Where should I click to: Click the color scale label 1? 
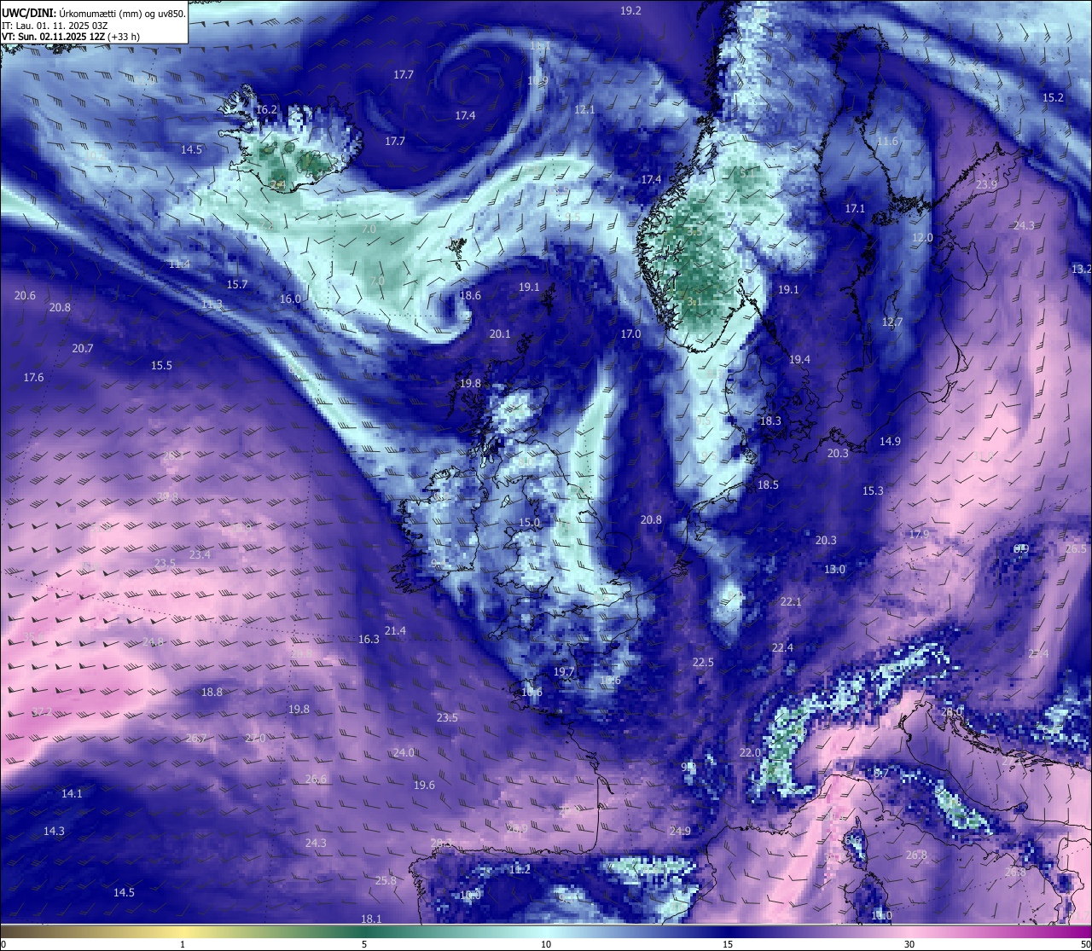point(183,944)
